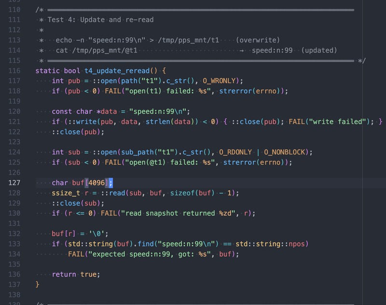
Task: Click the O_NONBLOCK flag
Action: pos(284,152)
